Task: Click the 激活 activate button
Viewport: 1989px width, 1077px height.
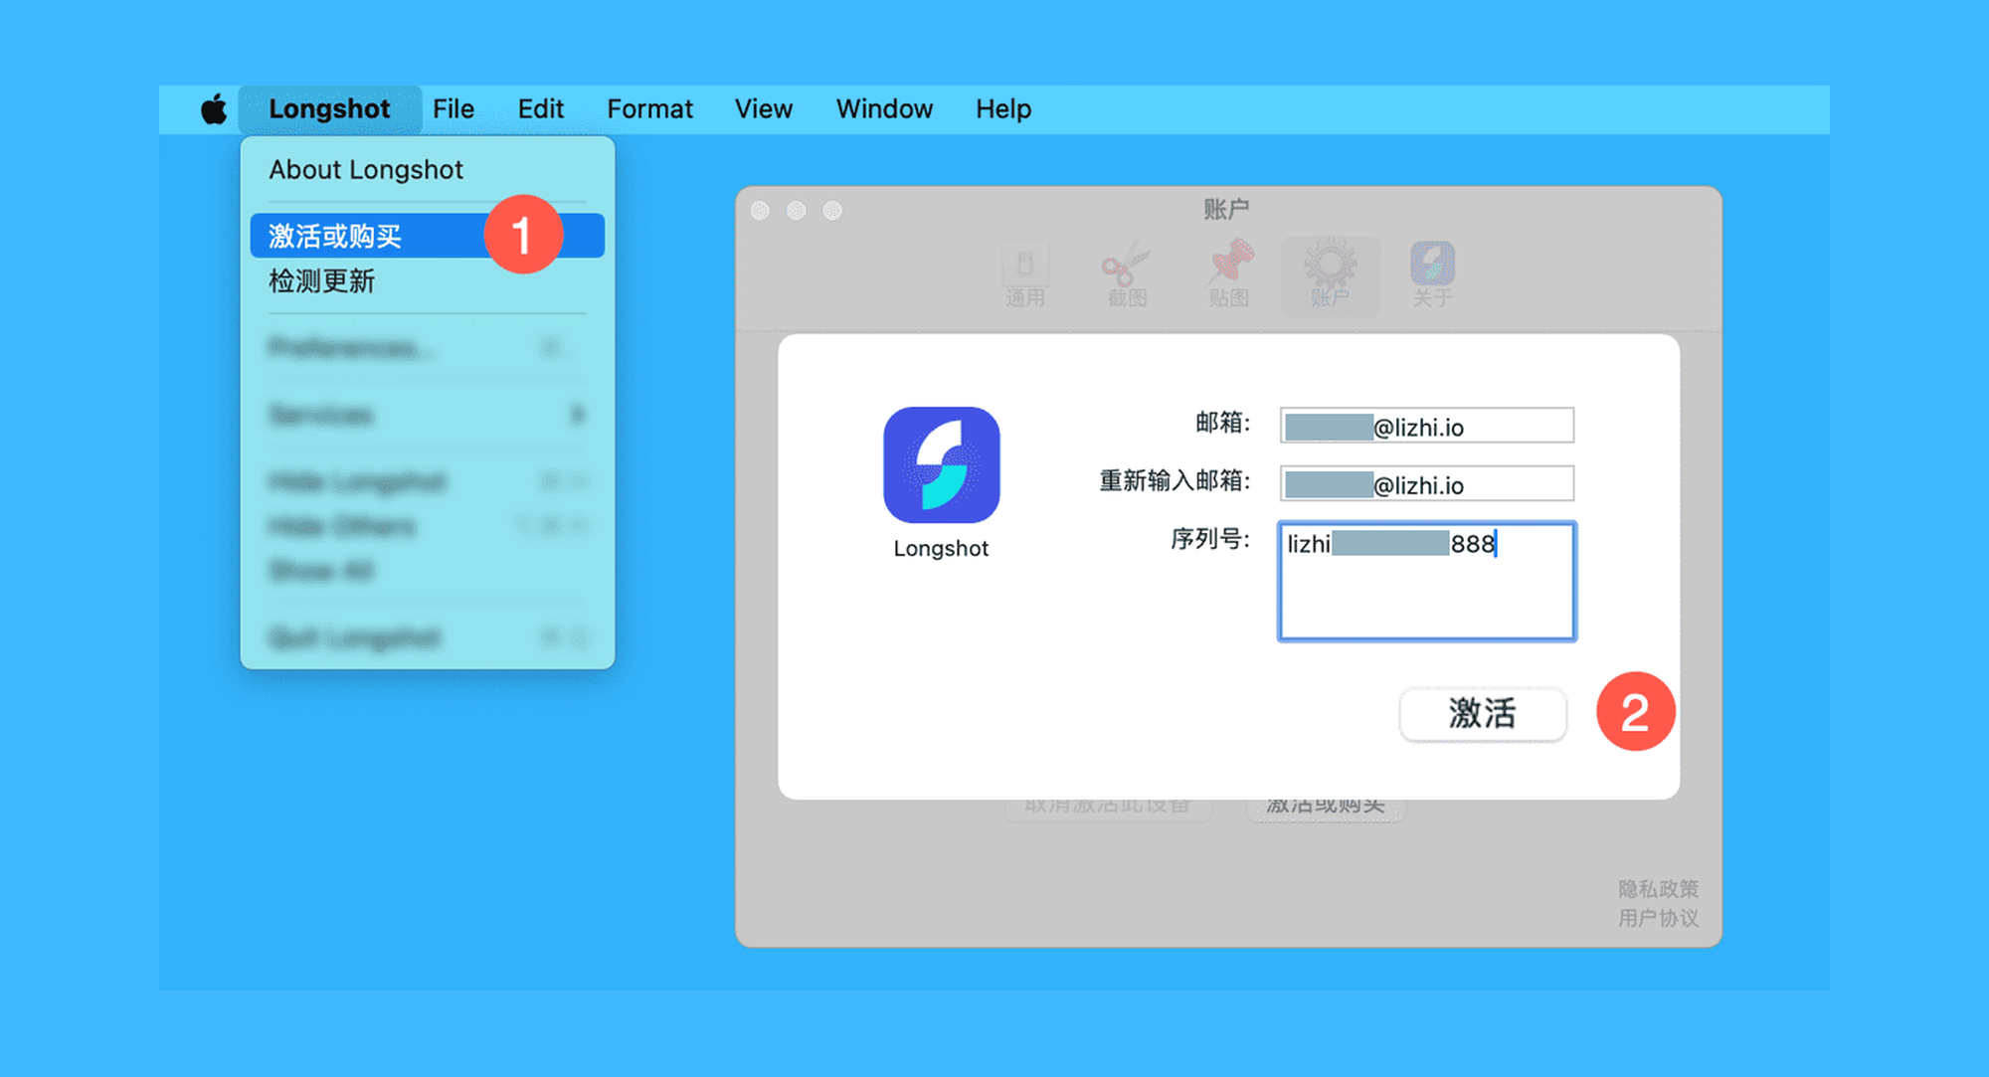Action: click(x=1483, y=714)
